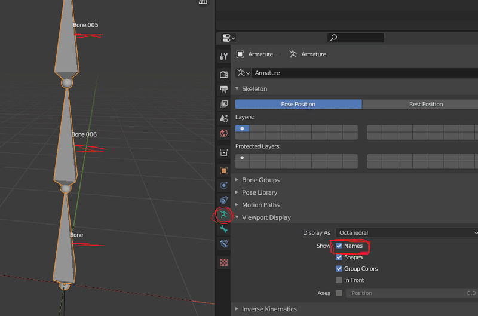Open the Render properties tab
The image size is (478, 316).
pyautogui.click(x=223, y=74)
